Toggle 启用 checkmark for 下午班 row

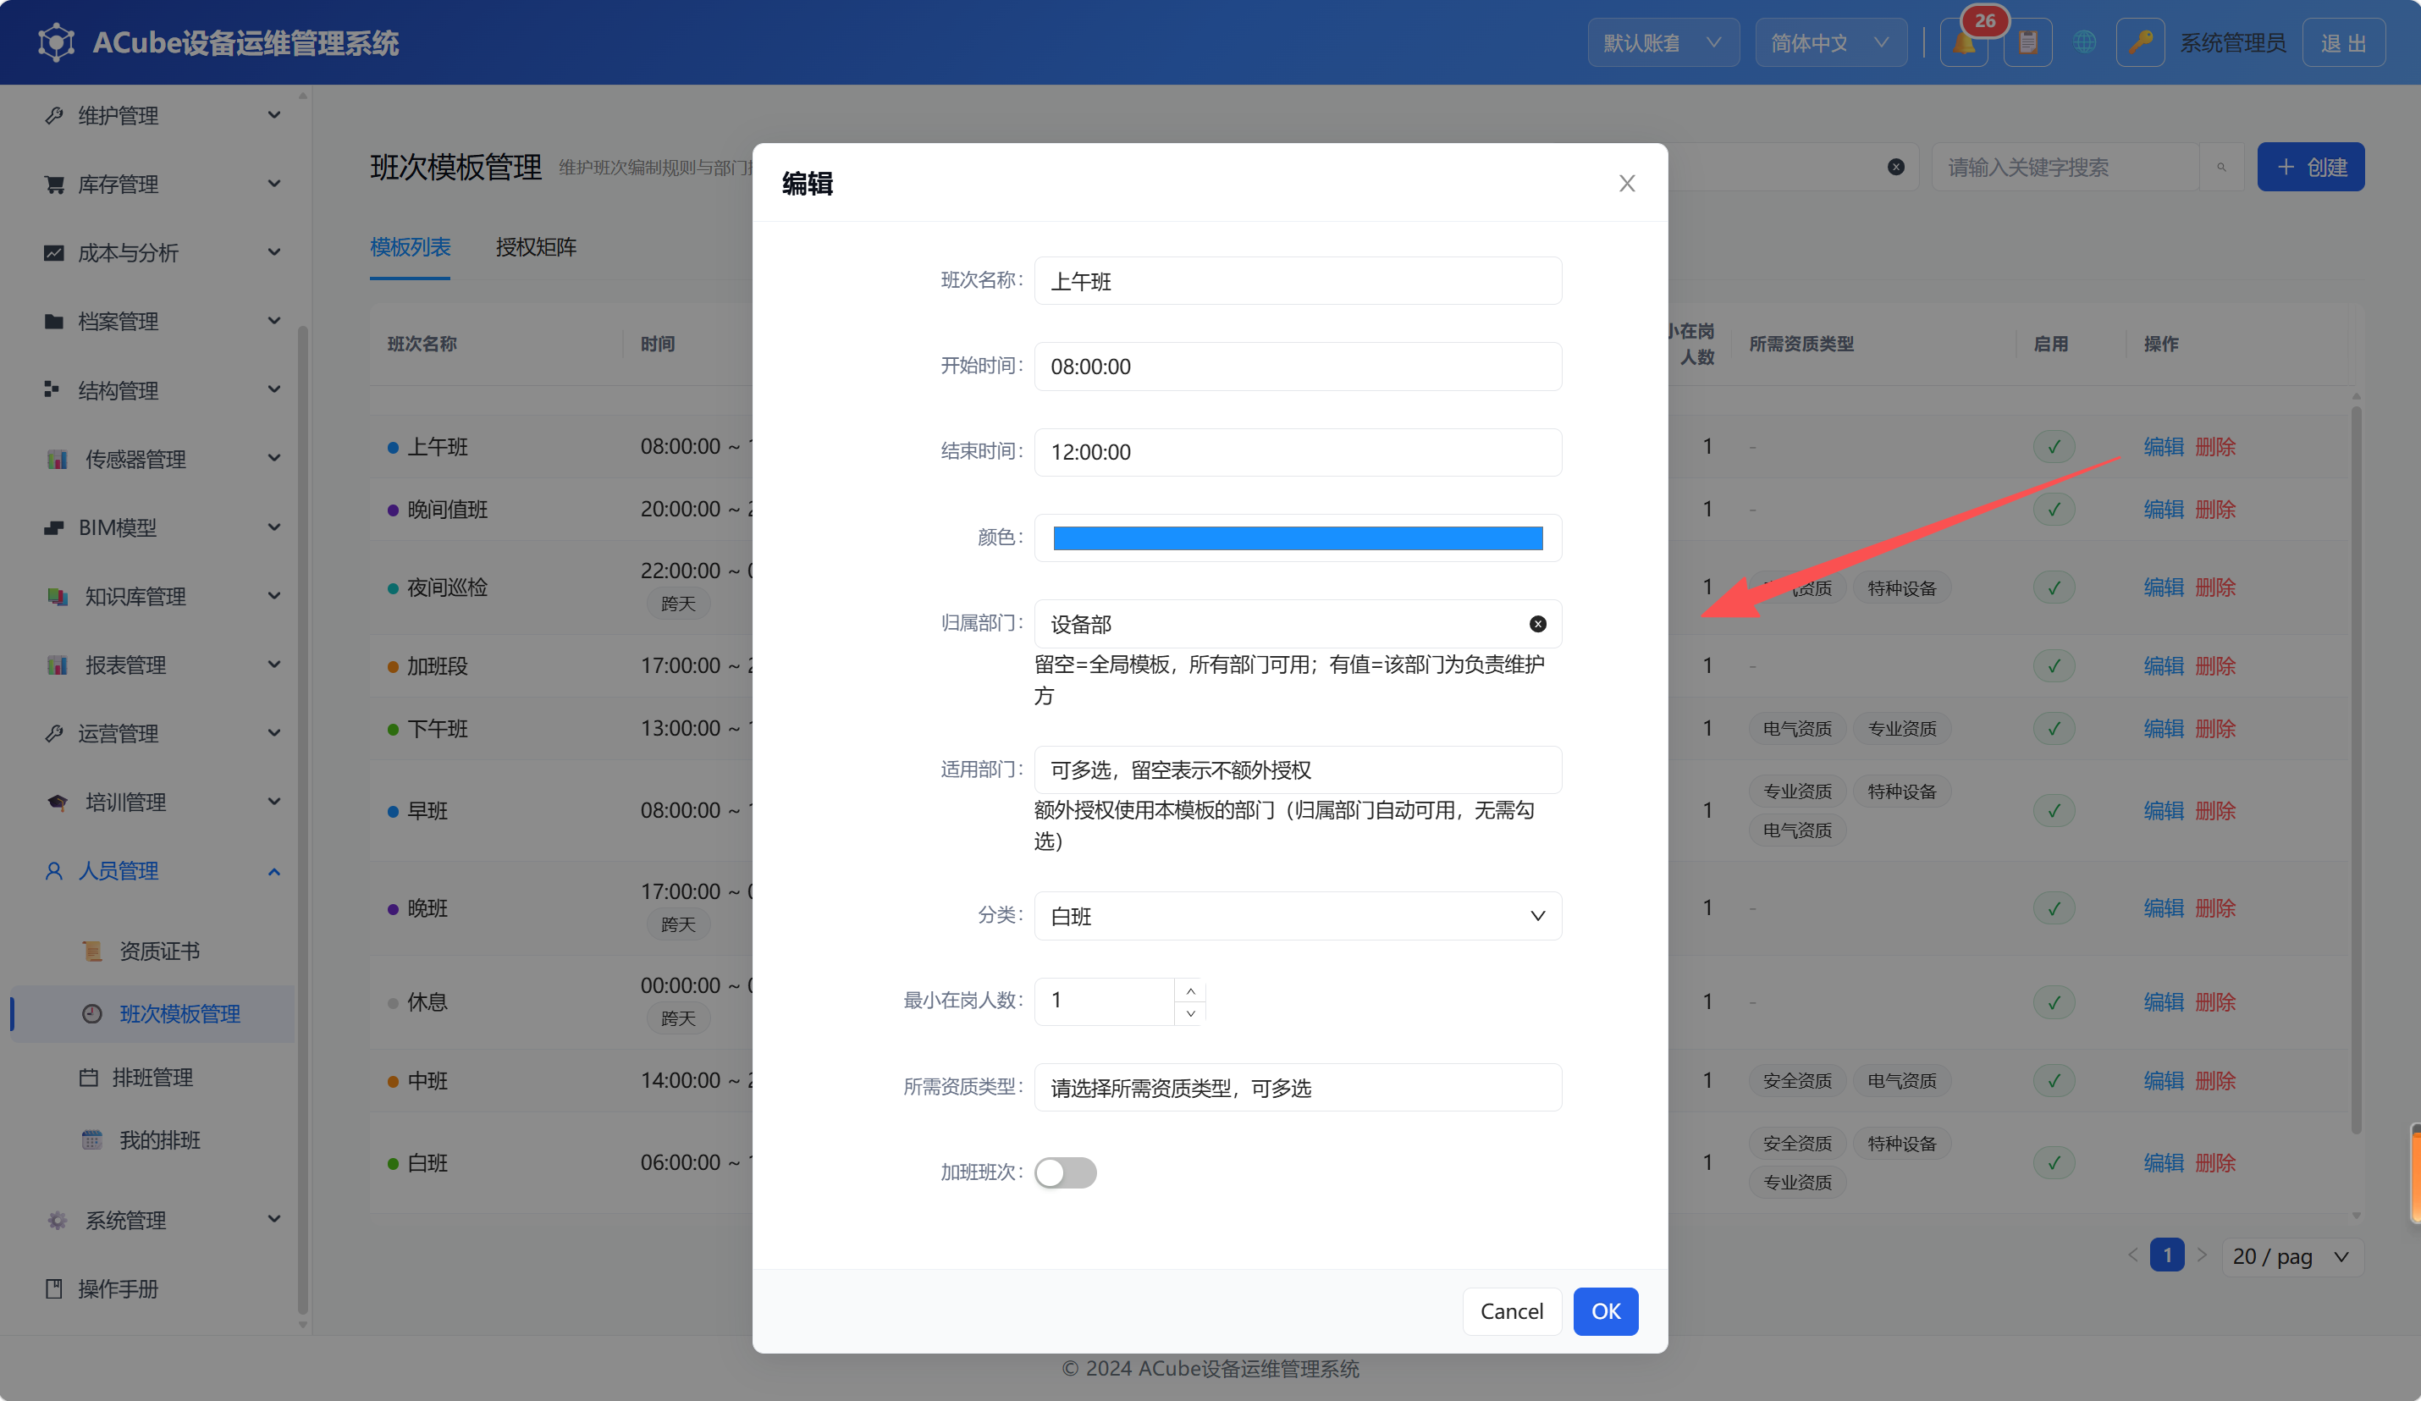[2054, 728]
